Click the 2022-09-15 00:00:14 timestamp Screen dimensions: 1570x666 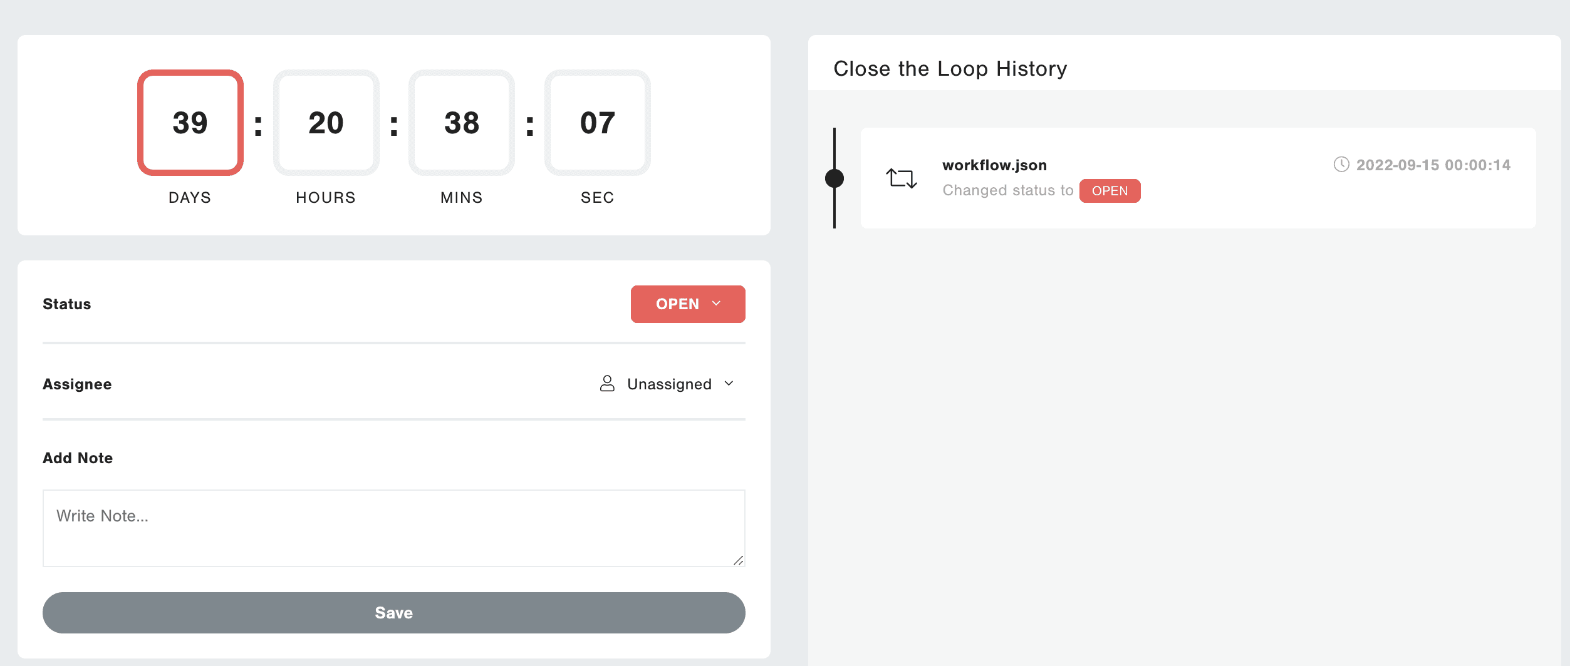[1433, 165]
